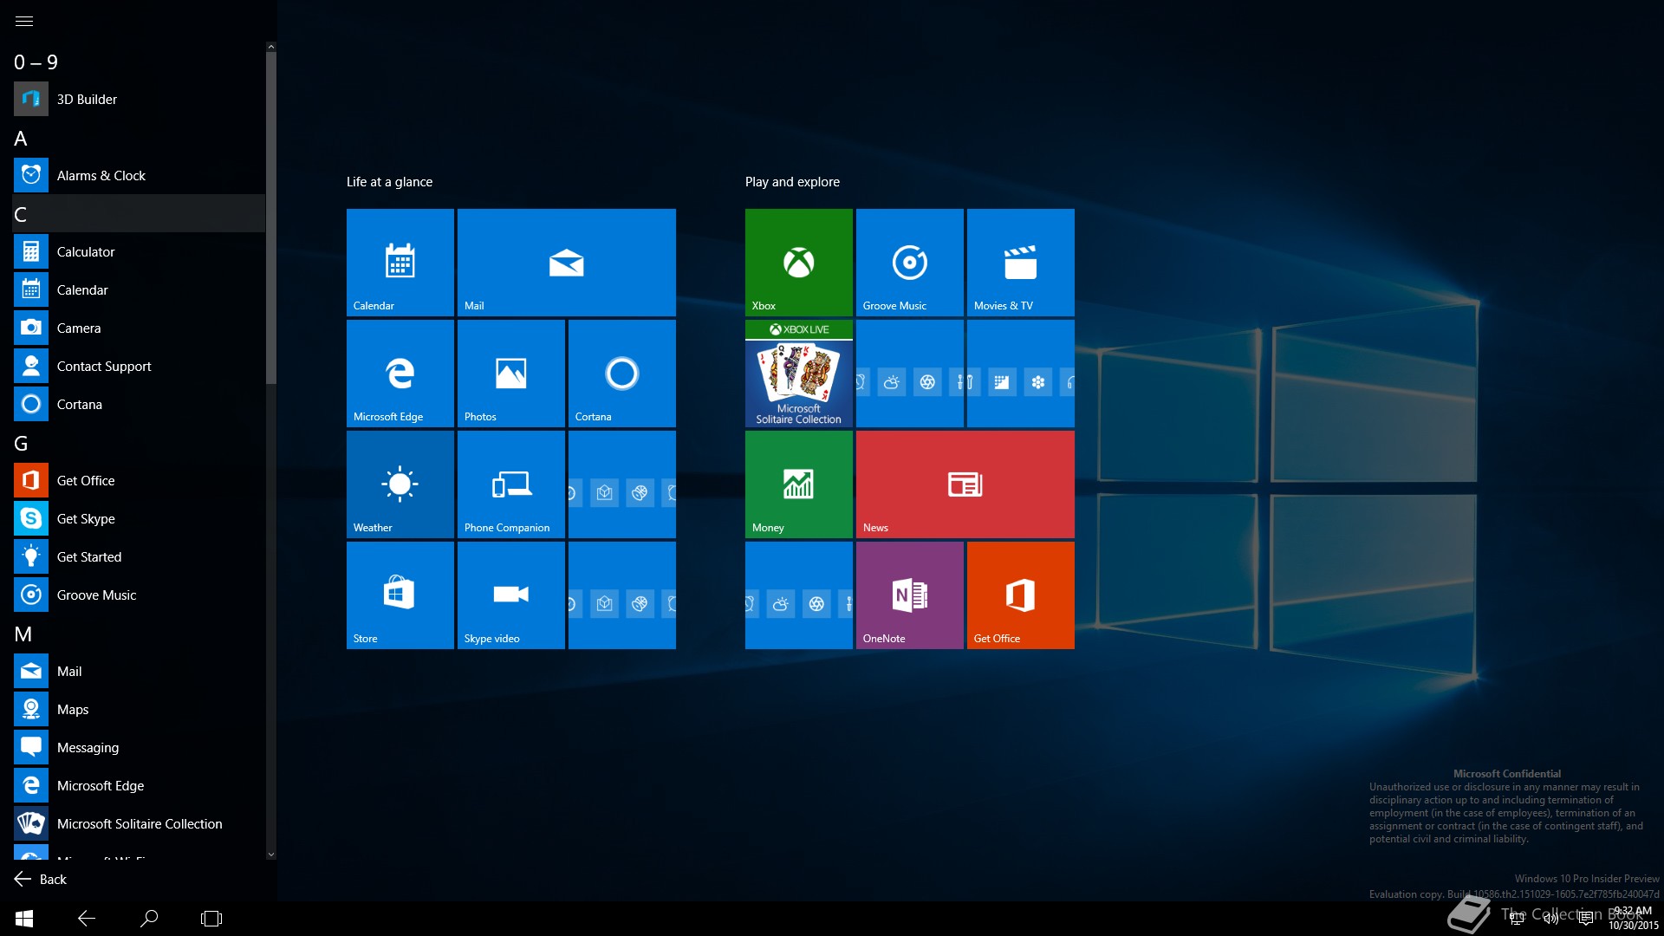Open the wide News tile
The width and height of the screenshot is (1664, 936).
[965, 484]
